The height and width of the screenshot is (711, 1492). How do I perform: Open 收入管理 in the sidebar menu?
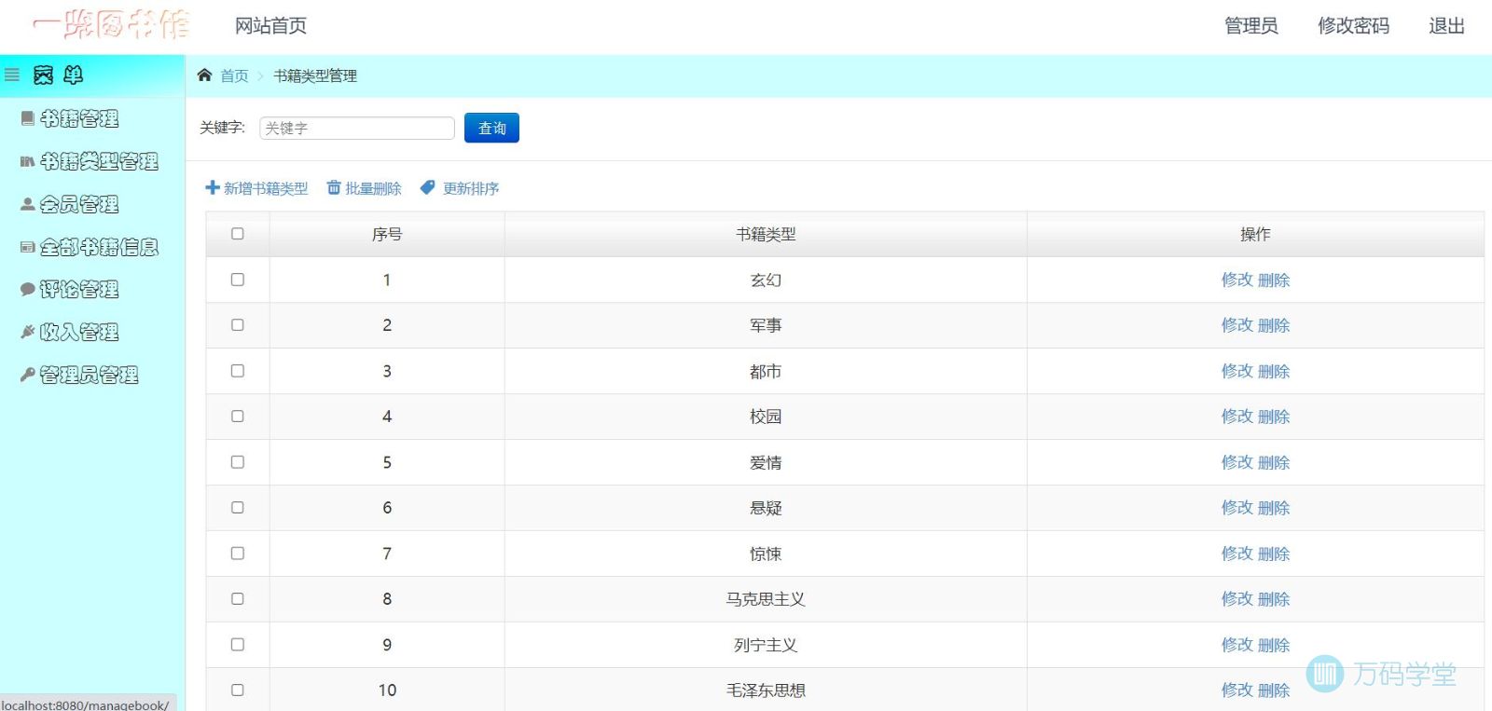point(79,333)
